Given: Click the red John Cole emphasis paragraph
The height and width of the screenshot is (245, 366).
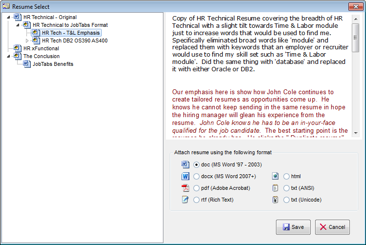Looking at the screenshot, I should [260, 113].
